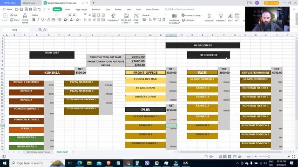The image size is (298, 167).
Task: Click the Type here to search taskbar box
Action: pos(37,163)
